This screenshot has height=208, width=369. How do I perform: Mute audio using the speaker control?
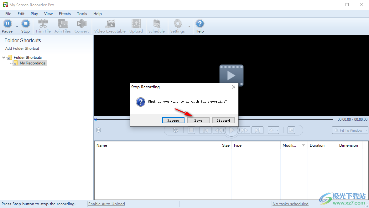click(x=271, y=130)
